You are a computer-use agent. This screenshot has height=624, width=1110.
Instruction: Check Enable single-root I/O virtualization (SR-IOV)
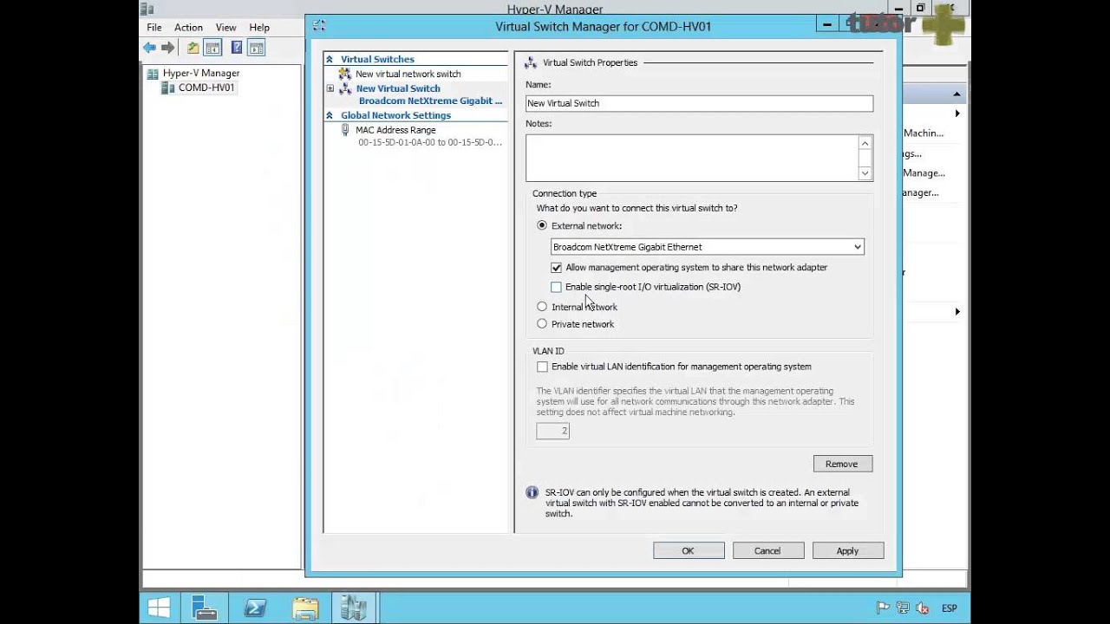(556, 287)
